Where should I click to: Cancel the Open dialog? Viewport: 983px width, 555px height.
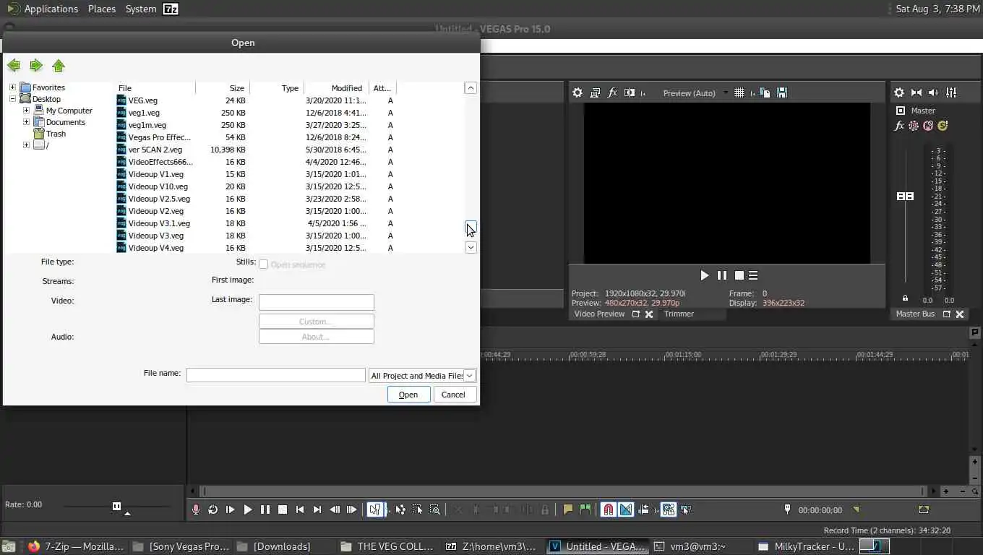tap(453, 395)
